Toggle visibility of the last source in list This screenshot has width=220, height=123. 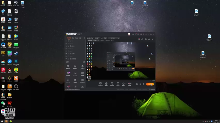tap(66, 59)
